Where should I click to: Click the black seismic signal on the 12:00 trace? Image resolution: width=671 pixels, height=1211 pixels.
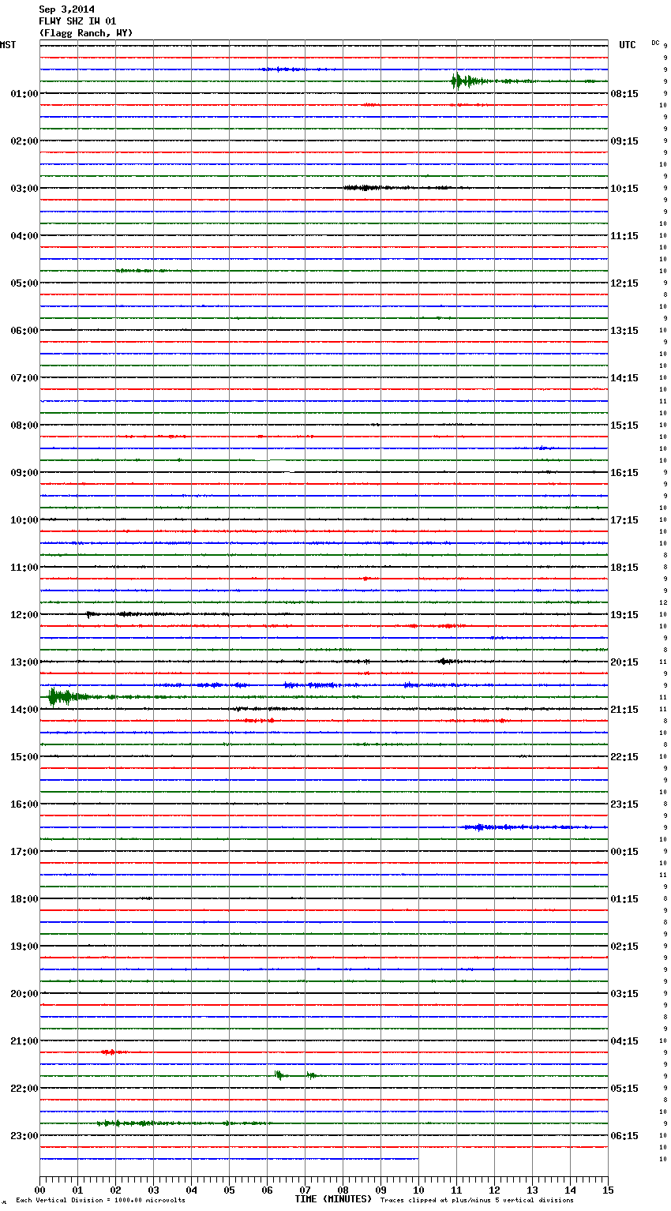pos(118,614)
